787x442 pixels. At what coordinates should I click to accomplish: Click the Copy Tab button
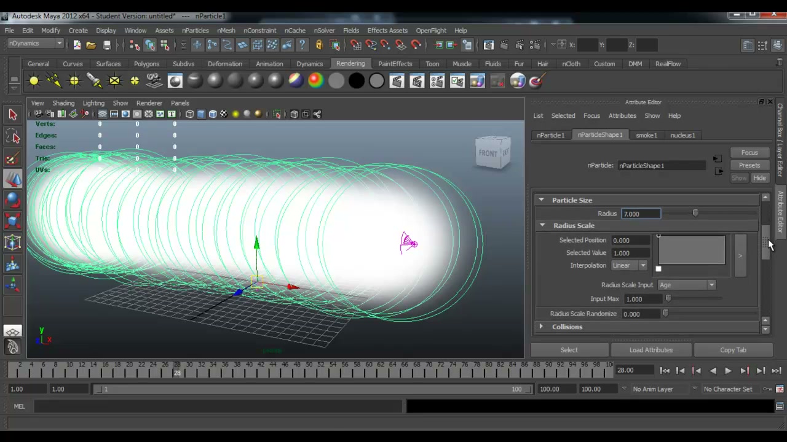pos(733,350)
